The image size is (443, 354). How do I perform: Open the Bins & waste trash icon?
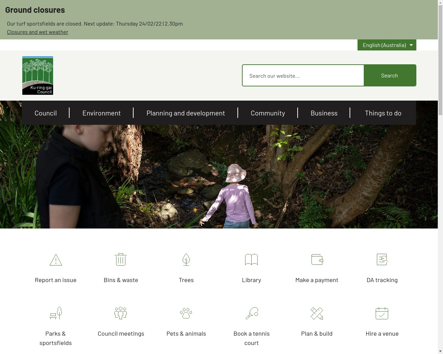[121, 260]
